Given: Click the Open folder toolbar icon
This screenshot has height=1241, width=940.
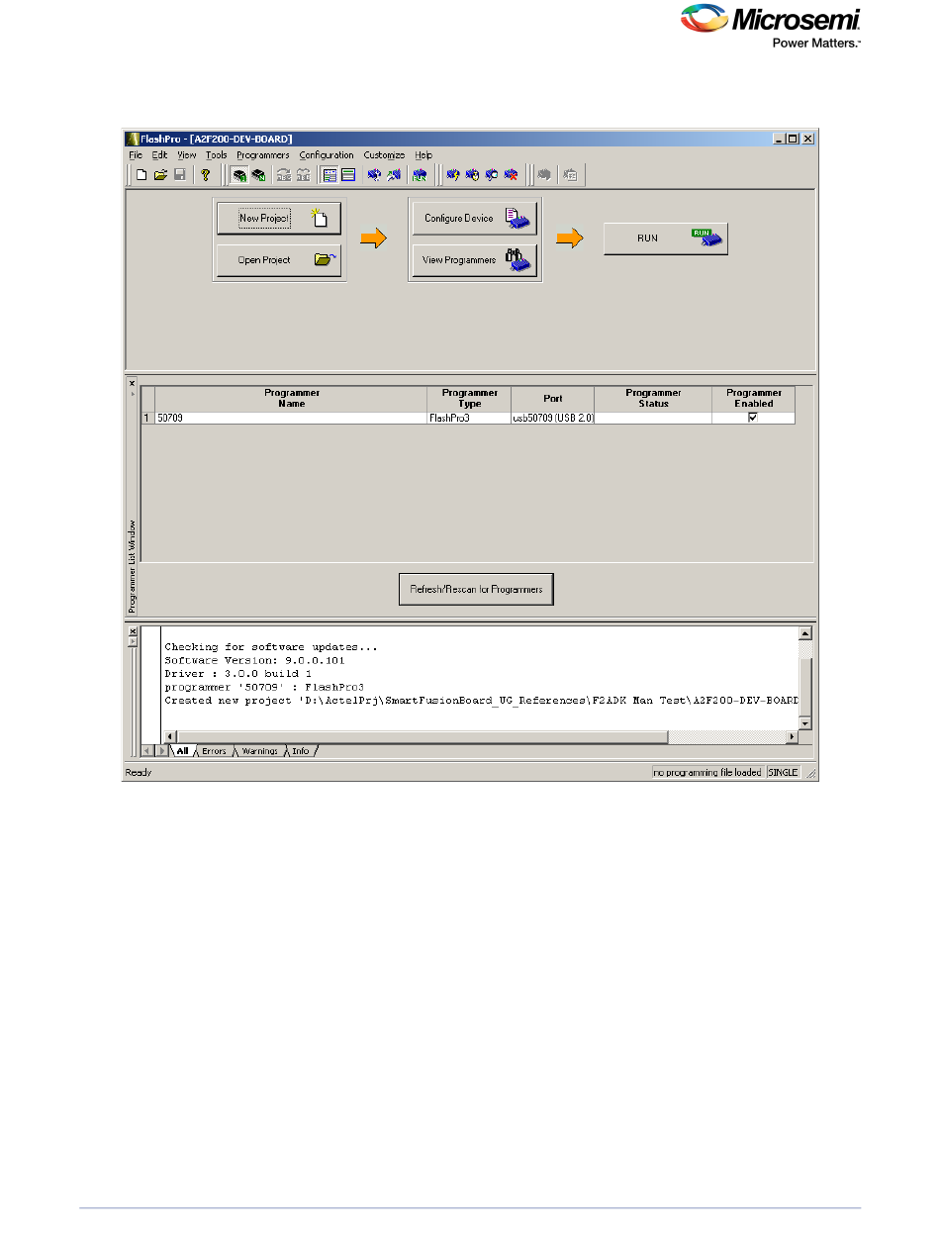Looking at the screenshot, I should pyautogui.click(x=159, y=175).
